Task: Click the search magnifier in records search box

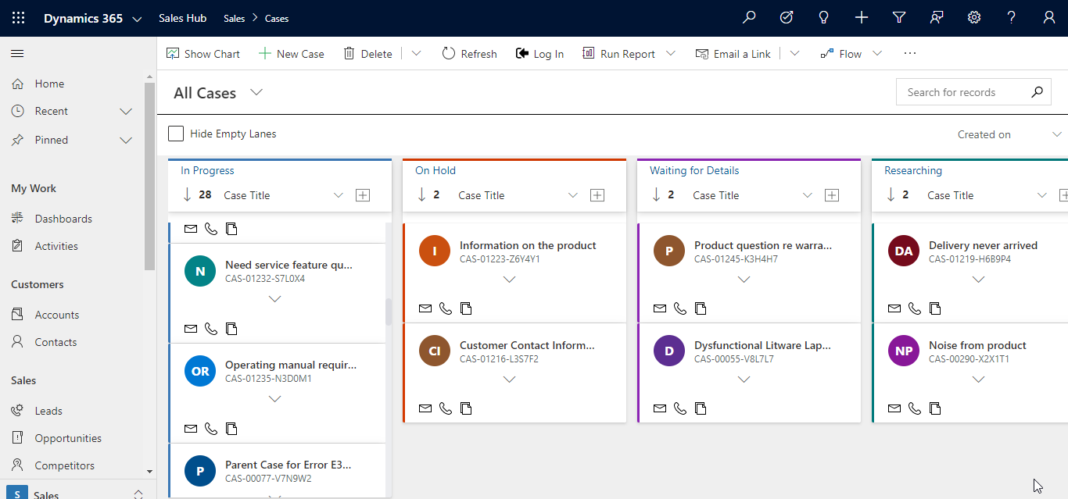Action: pos(1037,92)
